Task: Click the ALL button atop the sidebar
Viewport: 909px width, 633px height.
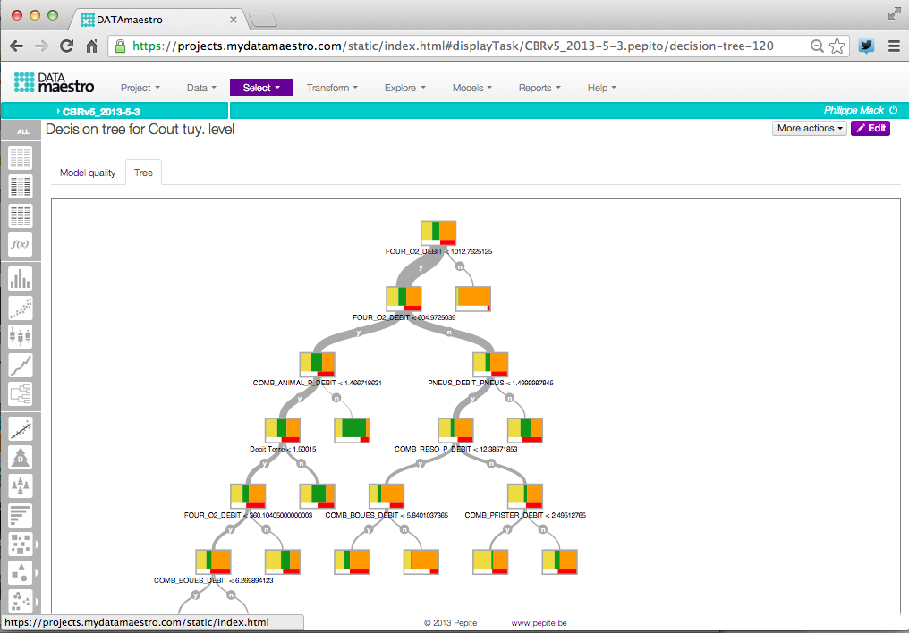Action: coord(22,131)
